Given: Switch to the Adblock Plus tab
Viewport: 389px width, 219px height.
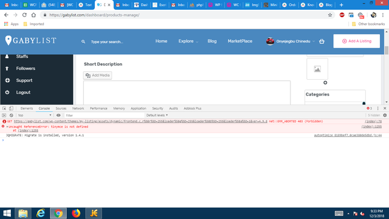Looking at the screenshot, I should [x=193, y=108].
